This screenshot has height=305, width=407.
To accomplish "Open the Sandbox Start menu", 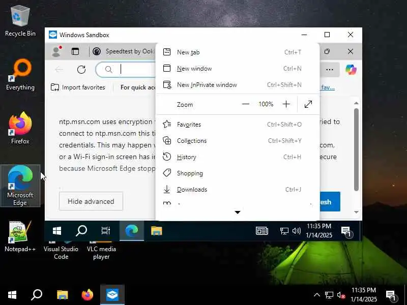I will tap(57, 231).
